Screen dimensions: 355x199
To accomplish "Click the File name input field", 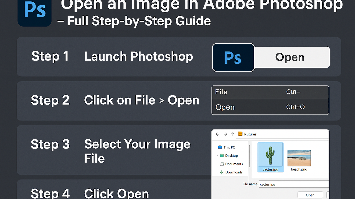I will point(294,184).
